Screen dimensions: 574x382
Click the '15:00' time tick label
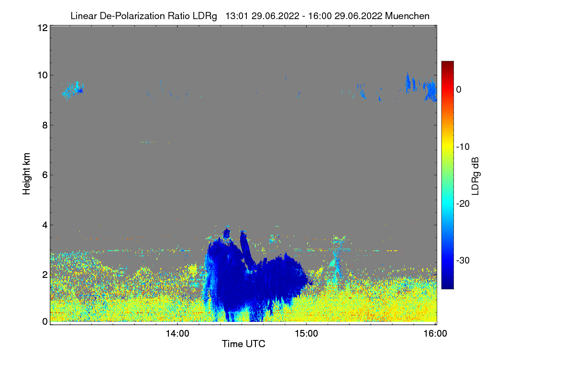pyautogui.click(x=306, y=334)
